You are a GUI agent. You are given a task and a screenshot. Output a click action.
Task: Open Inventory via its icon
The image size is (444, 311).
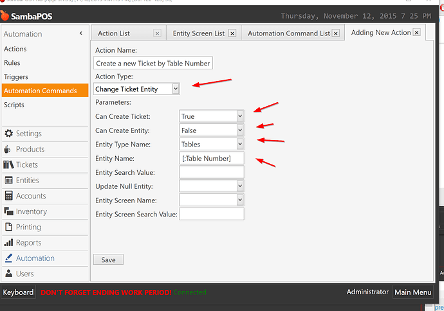click(9, 211)
